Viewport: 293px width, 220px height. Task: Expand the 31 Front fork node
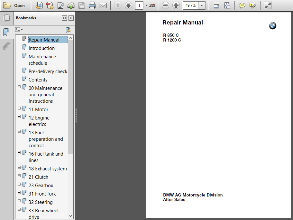(x=19, y=193)
